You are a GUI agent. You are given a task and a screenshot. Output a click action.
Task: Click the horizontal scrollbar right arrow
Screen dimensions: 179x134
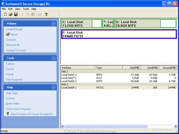(176, 126)
